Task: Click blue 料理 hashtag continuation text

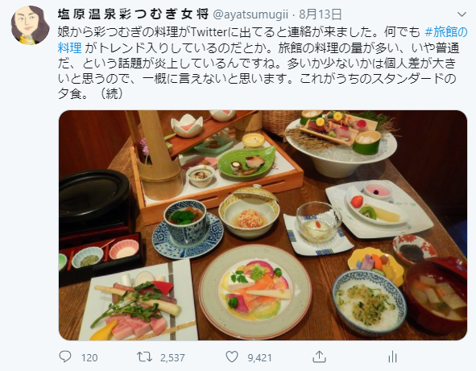Action: pyautogui.click(x=70, y=47)
